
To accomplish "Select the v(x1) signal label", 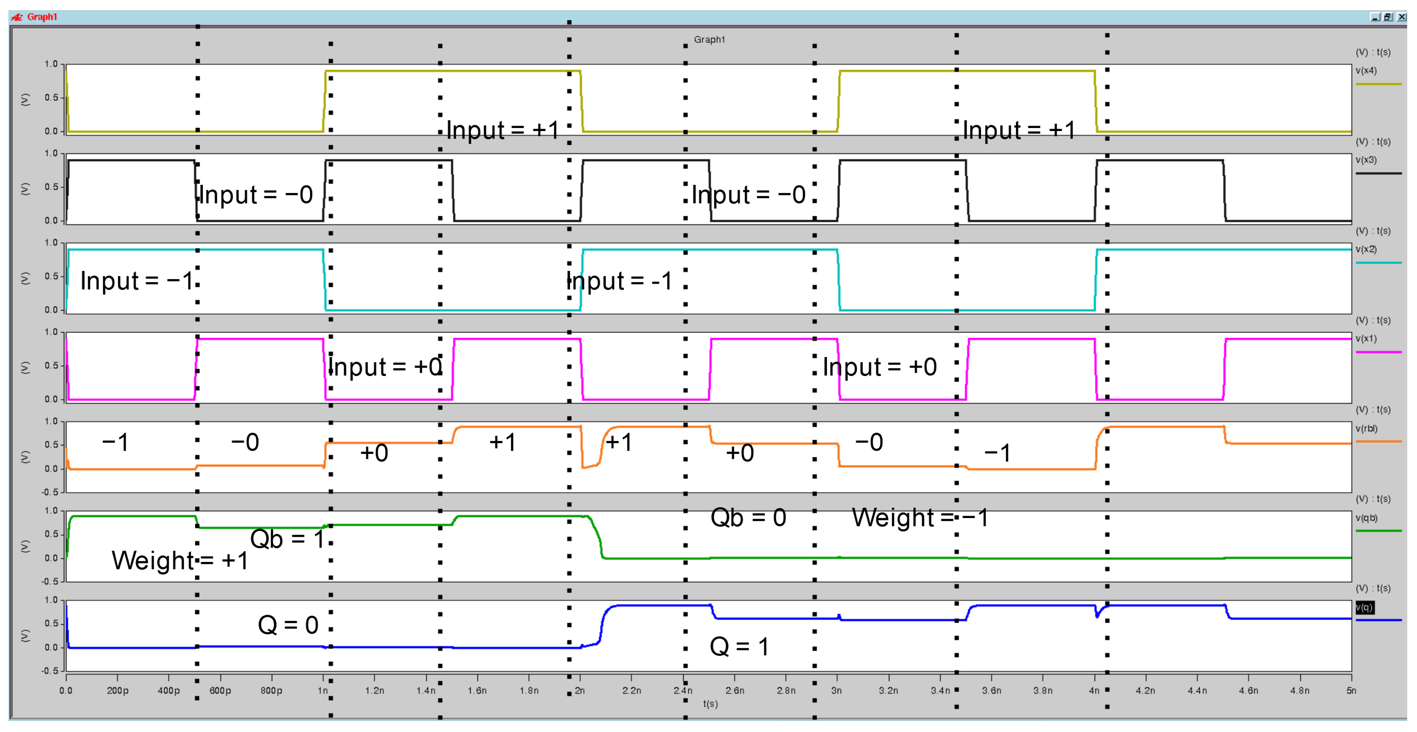I will click(x=1367, y=338).
